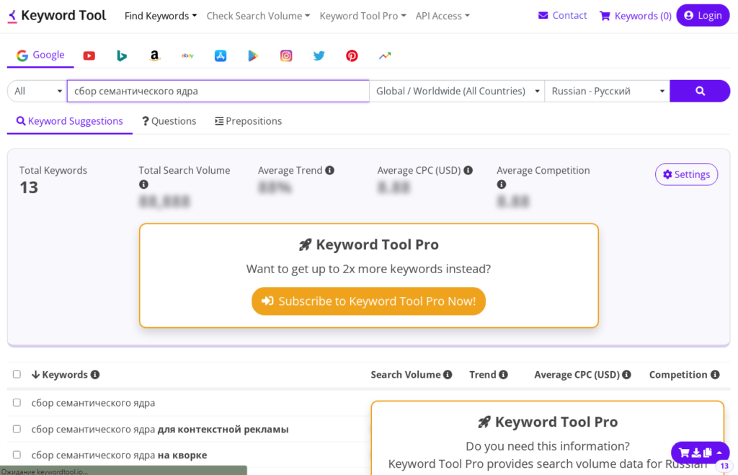This screenshot has height=475, width=738.
Task: Open the Global / Worldwide country dropdown
Action: pos(458,91)
